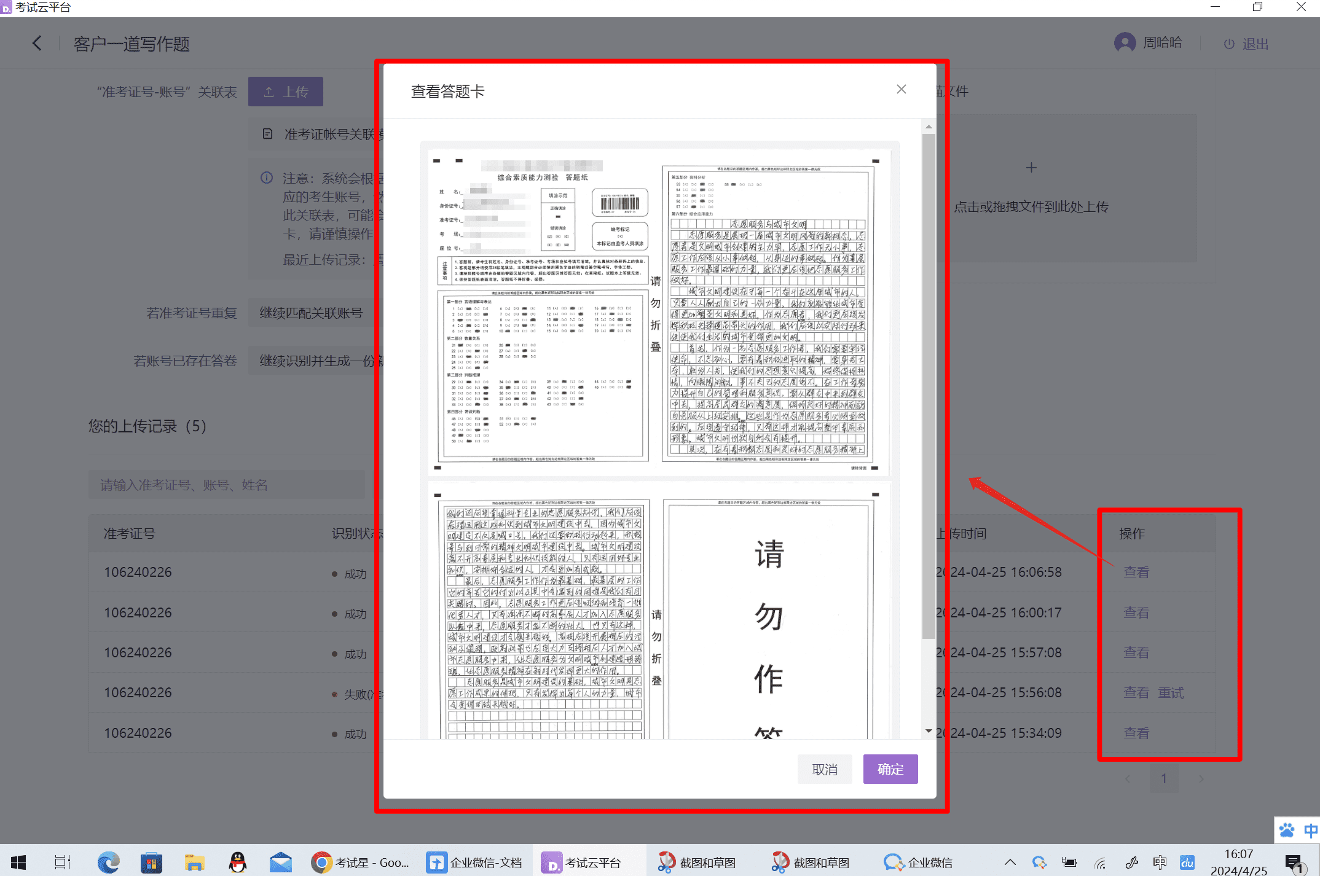Click 查看 for the 15:56:08 record
Image resolution: width=1320 pixels, height=876 pixels.
[x=1136, y=692]
